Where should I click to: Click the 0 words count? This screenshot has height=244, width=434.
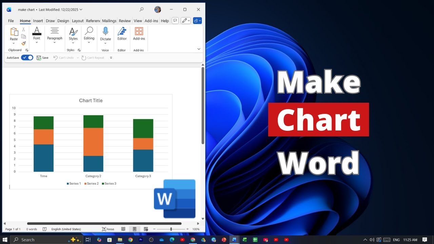tap(32, 229)
